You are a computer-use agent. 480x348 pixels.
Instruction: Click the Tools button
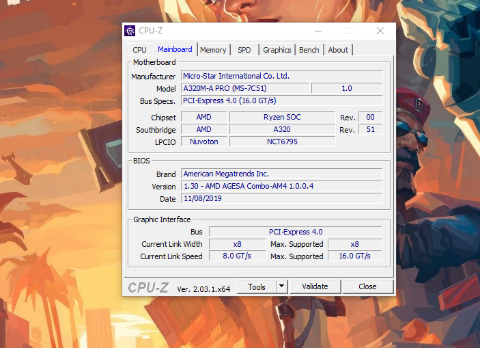pyautogui.click(x=257, y=286)
